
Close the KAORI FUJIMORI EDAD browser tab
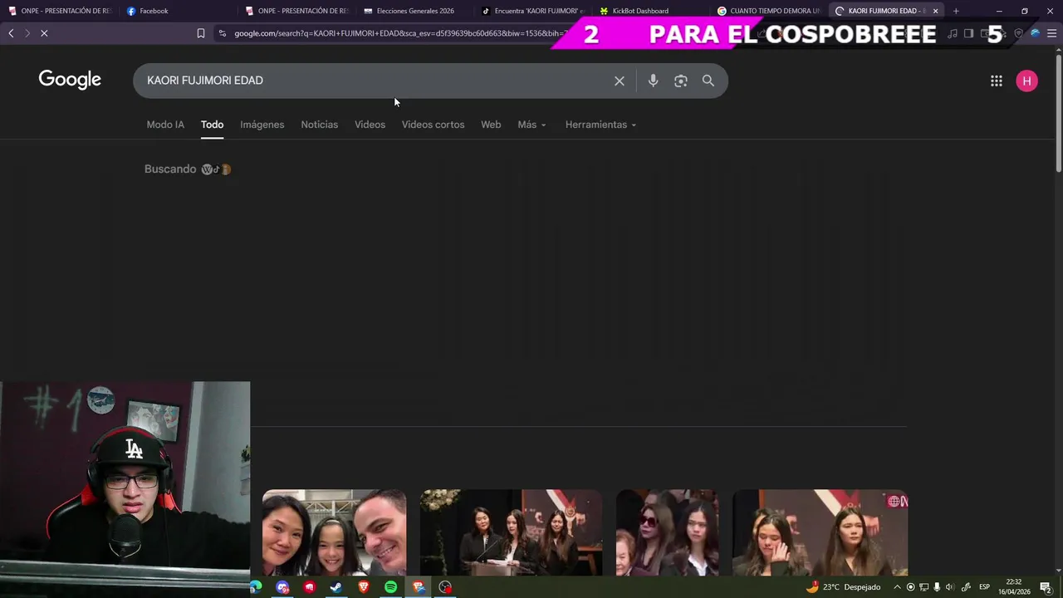pyautogui.click(x=935, y=11)
